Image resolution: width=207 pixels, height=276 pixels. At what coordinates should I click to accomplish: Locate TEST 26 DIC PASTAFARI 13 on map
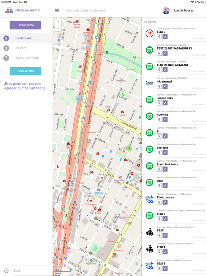click(159, 53)
